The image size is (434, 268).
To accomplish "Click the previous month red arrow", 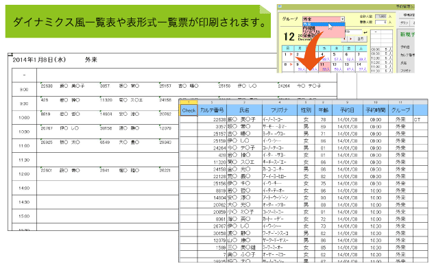I will point(344,38).
